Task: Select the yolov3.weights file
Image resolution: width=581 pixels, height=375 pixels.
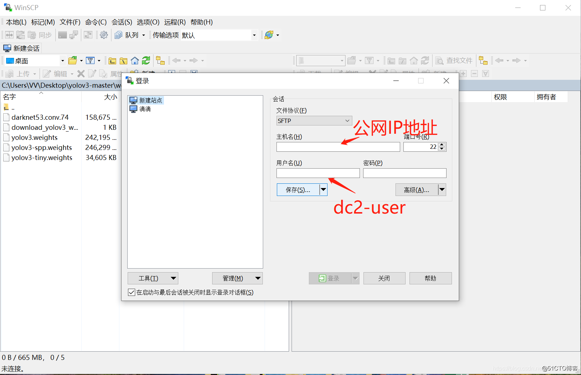Action: pyautogui.click(x=34, y=137)
